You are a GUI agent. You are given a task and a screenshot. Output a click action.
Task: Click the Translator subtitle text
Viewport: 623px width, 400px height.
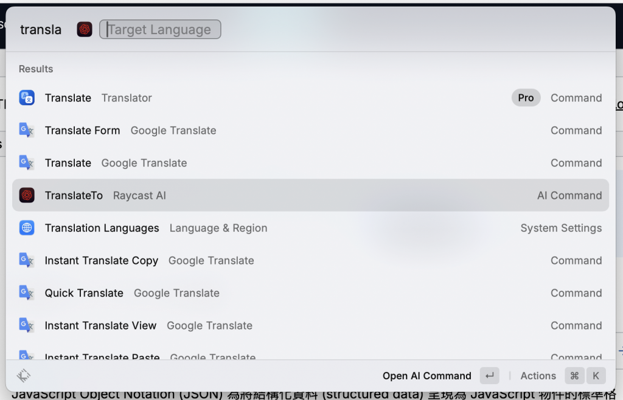pyautogui.click(x=127, y=98)
